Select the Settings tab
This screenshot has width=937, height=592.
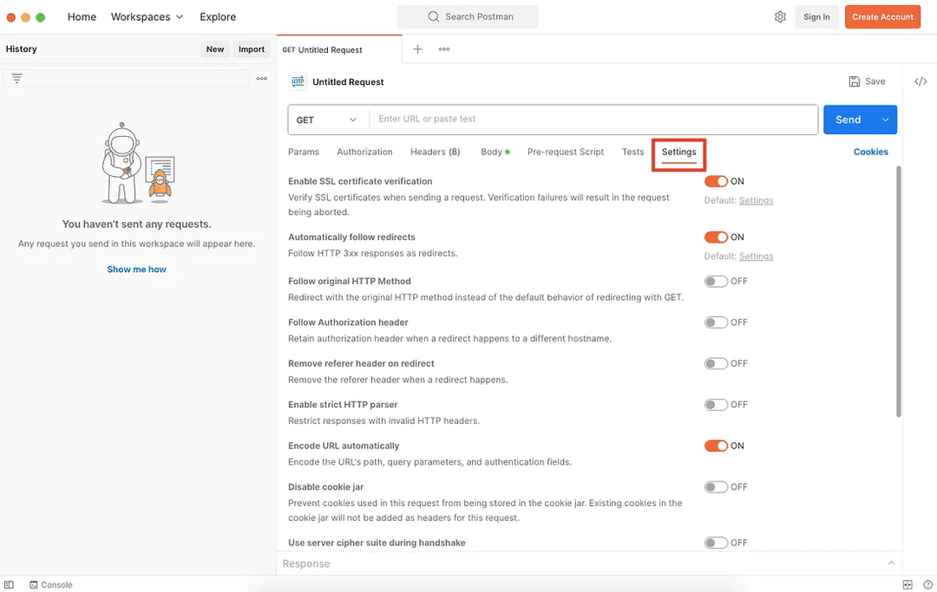pos(678,153)
